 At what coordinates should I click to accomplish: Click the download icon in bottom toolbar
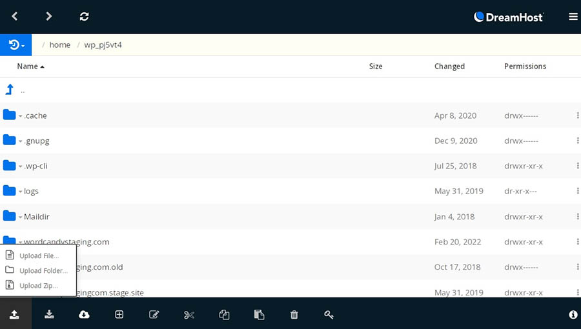pyautogui.click(x=49, y=315)
